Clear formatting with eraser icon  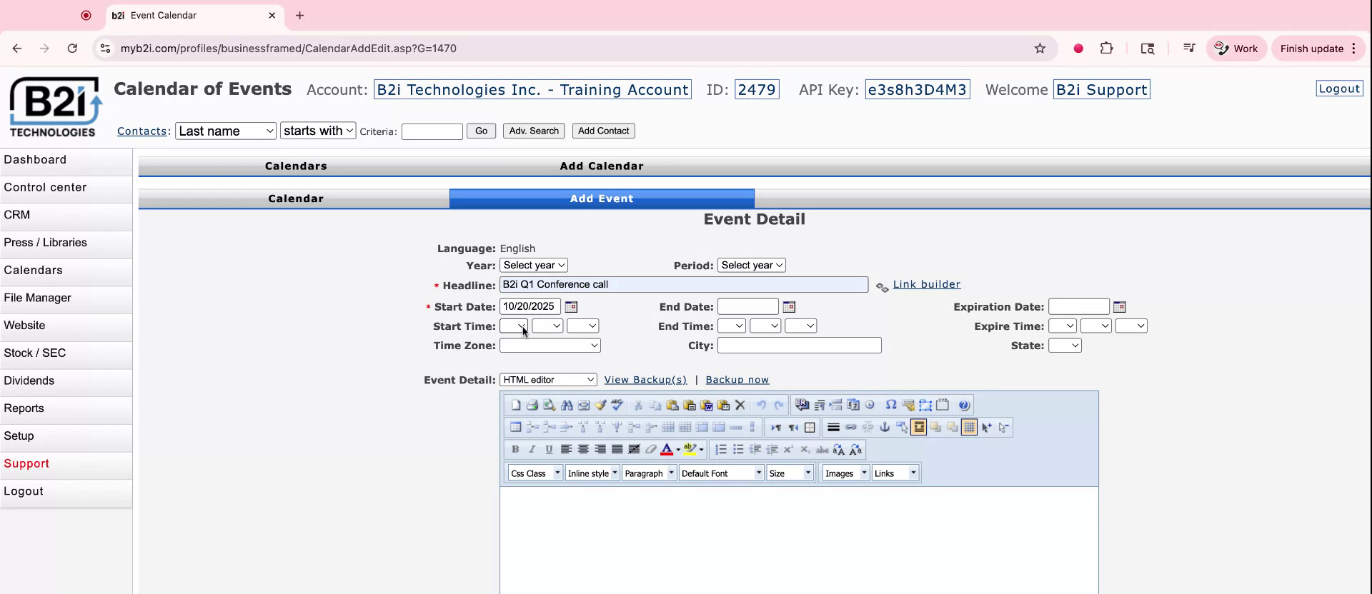point(651,449)
